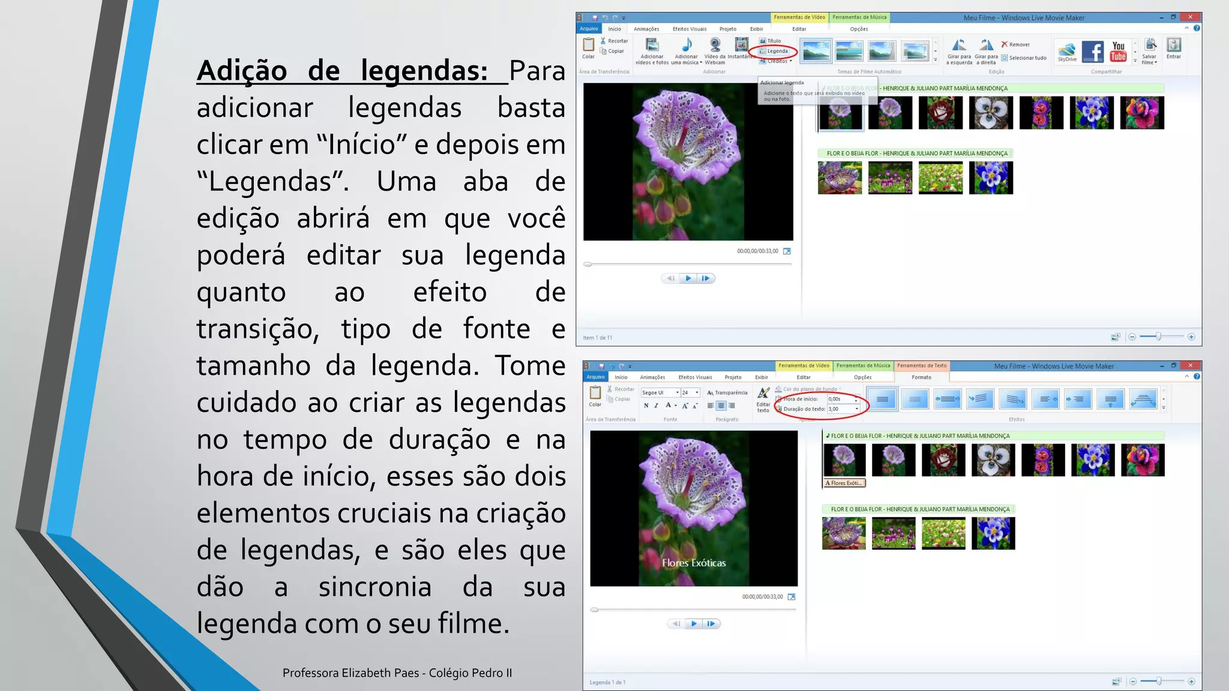This screenshot has height=691, width=1229.
Task: Open Arquivo menu in the upper window
Action: (589, 29)
